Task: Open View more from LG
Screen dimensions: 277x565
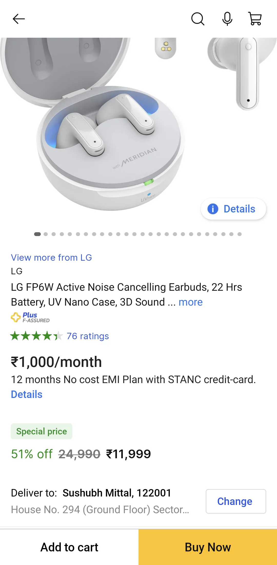Action: tap(51, 257)
